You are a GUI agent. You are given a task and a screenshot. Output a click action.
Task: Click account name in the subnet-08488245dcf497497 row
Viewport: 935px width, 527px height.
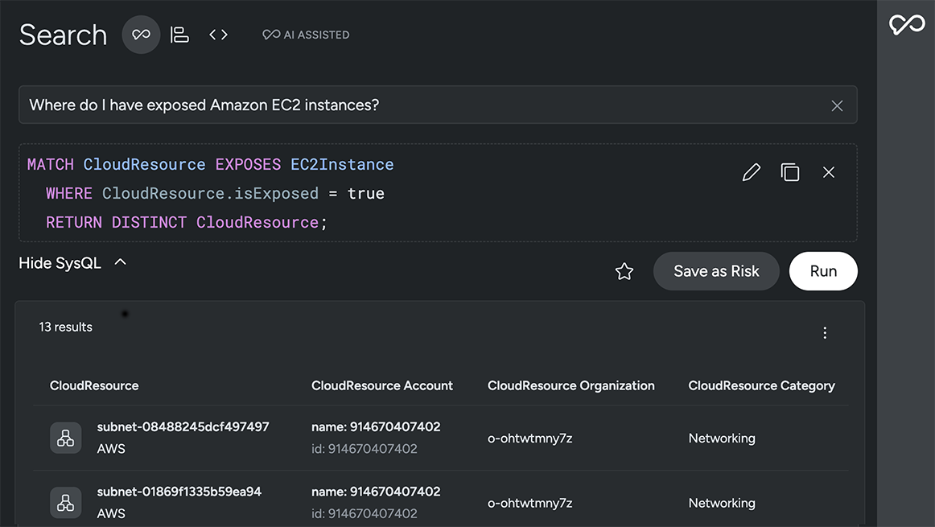coord(376,427)
